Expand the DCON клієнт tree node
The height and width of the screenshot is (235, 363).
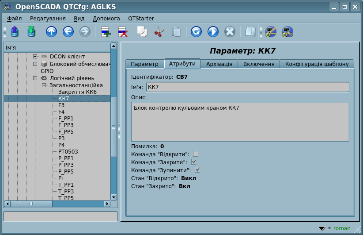[x=35, y=57]
